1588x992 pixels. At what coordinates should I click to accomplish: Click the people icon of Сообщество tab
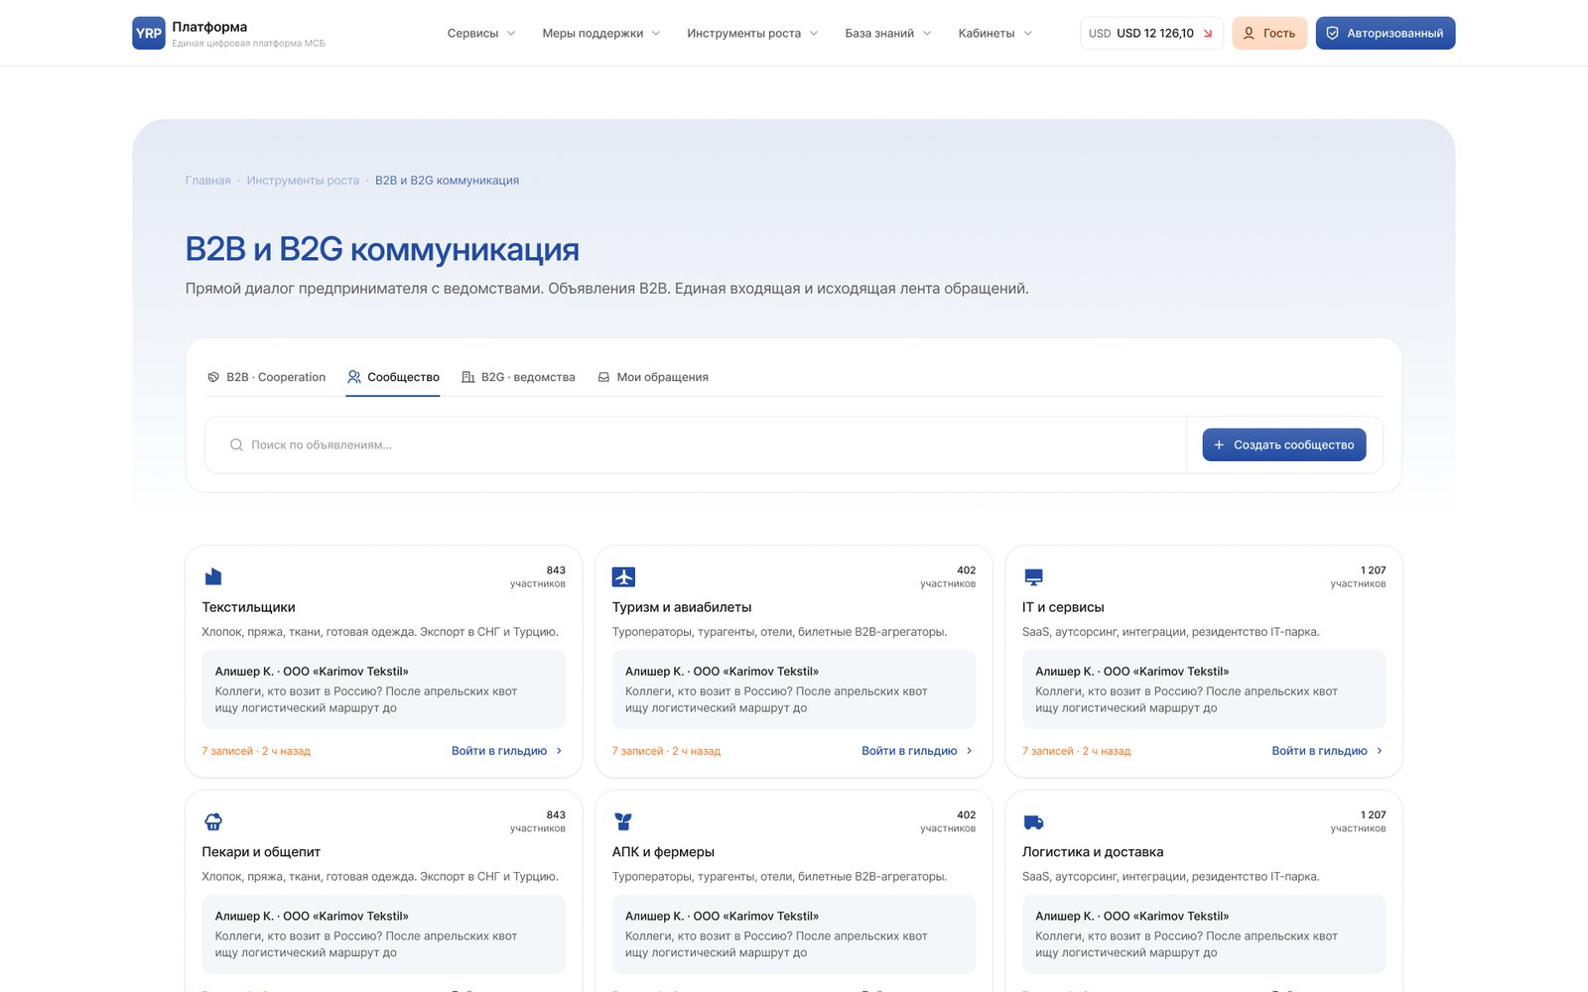pos(354,377)
